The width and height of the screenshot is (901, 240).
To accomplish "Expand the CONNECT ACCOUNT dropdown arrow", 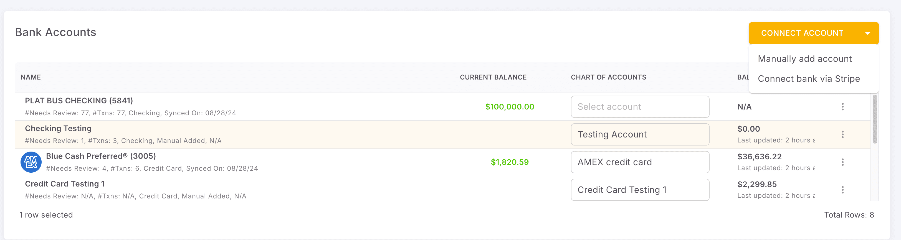I will point(868,33).
